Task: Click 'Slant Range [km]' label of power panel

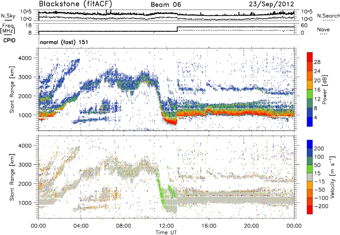Action: [12, 90]
